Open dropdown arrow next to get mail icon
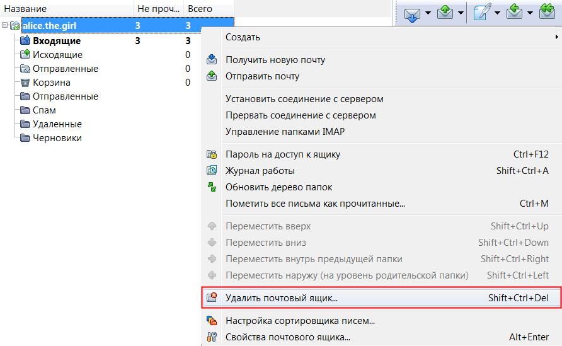The height and width of the screenshot is (346, 562). point(428,13)
